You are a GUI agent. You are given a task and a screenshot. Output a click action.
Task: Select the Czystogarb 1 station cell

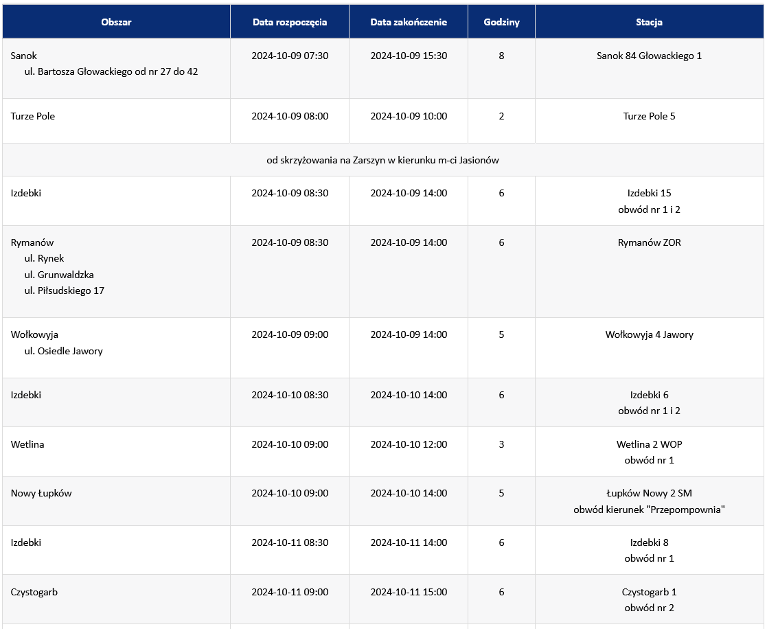click(x=649, y=599)
